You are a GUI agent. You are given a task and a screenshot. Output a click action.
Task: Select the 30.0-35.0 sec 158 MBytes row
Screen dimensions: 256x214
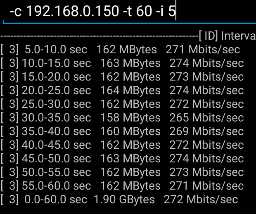(122, 118)
